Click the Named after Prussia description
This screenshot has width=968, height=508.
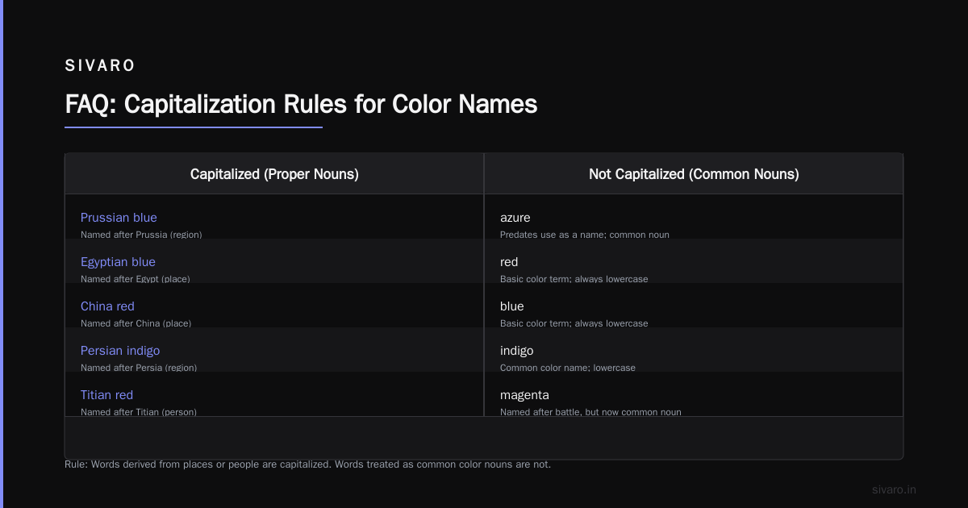click(141, 235)
